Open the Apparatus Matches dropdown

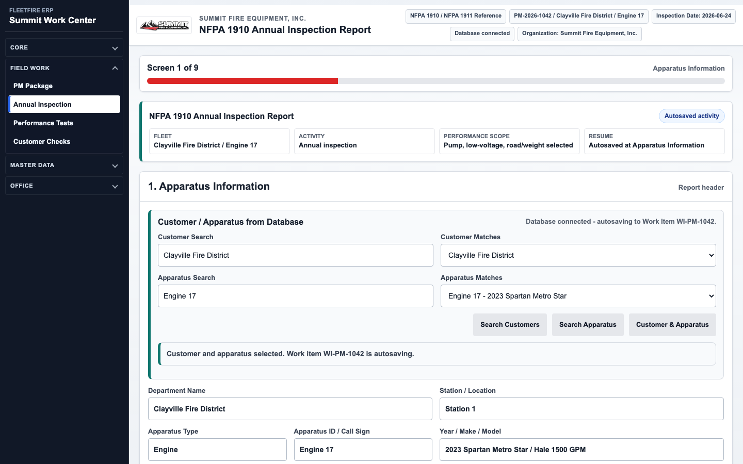coord(578,296)
